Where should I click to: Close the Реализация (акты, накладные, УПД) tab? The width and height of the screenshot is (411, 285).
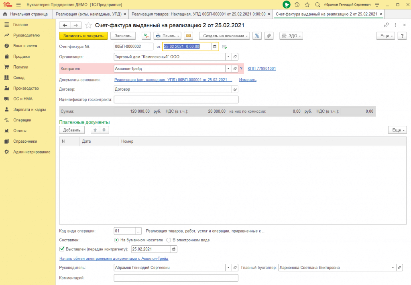click(125, 14)
